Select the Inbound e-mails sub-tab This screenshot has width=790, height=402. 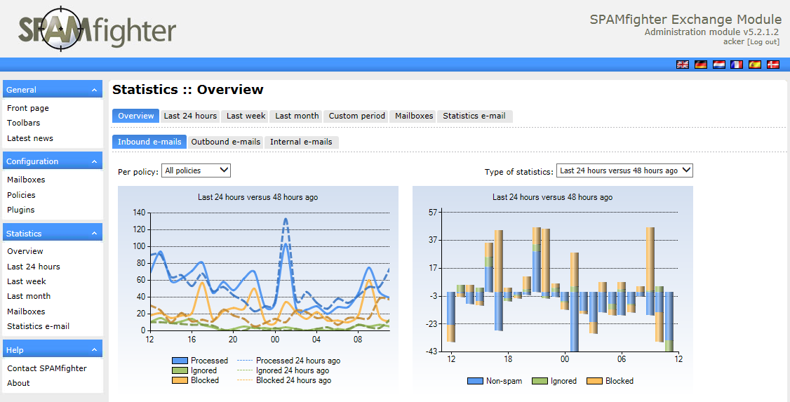coord(149,142)
